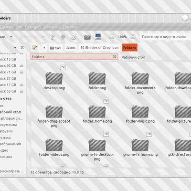This screenshot has width=191, height=191.
Task: Go to 50 Shades of Grey icon
Action: click(99, 48)
